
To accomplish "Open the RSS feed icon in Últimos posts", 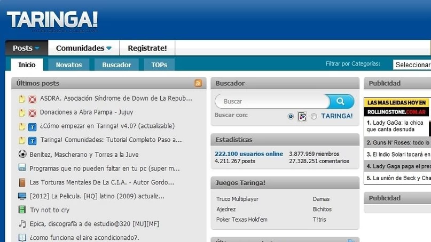I will (198, 83).
